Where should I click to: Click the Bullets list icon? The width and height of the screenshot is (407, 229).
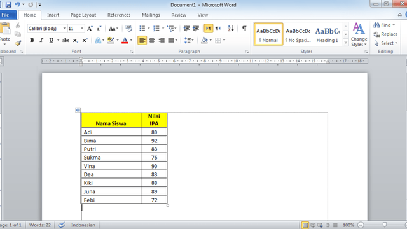click(x=142, y=28)
